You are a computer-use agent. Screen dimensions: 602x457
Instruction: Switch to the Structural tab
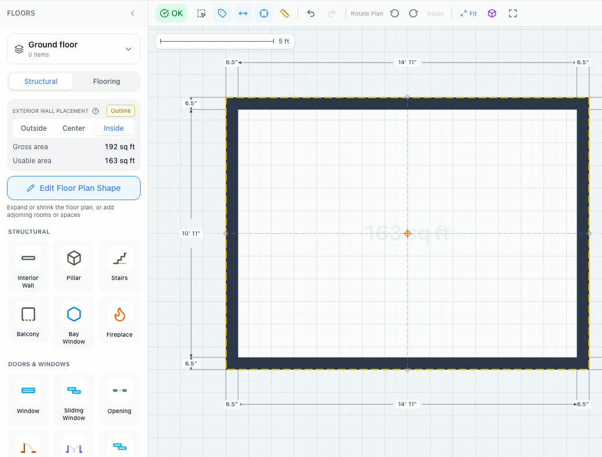pos(41,82)
